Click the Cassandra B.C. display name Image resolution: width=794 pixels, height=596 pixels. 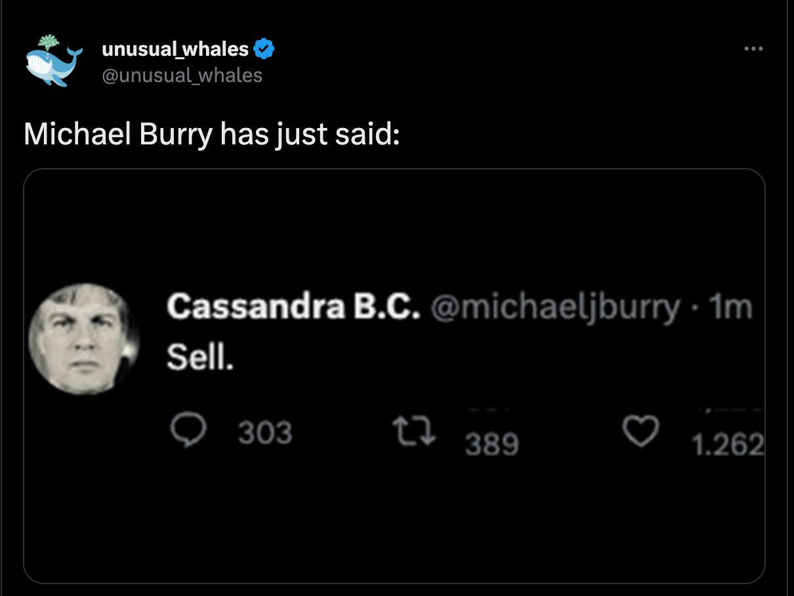(x=293, y=307)
